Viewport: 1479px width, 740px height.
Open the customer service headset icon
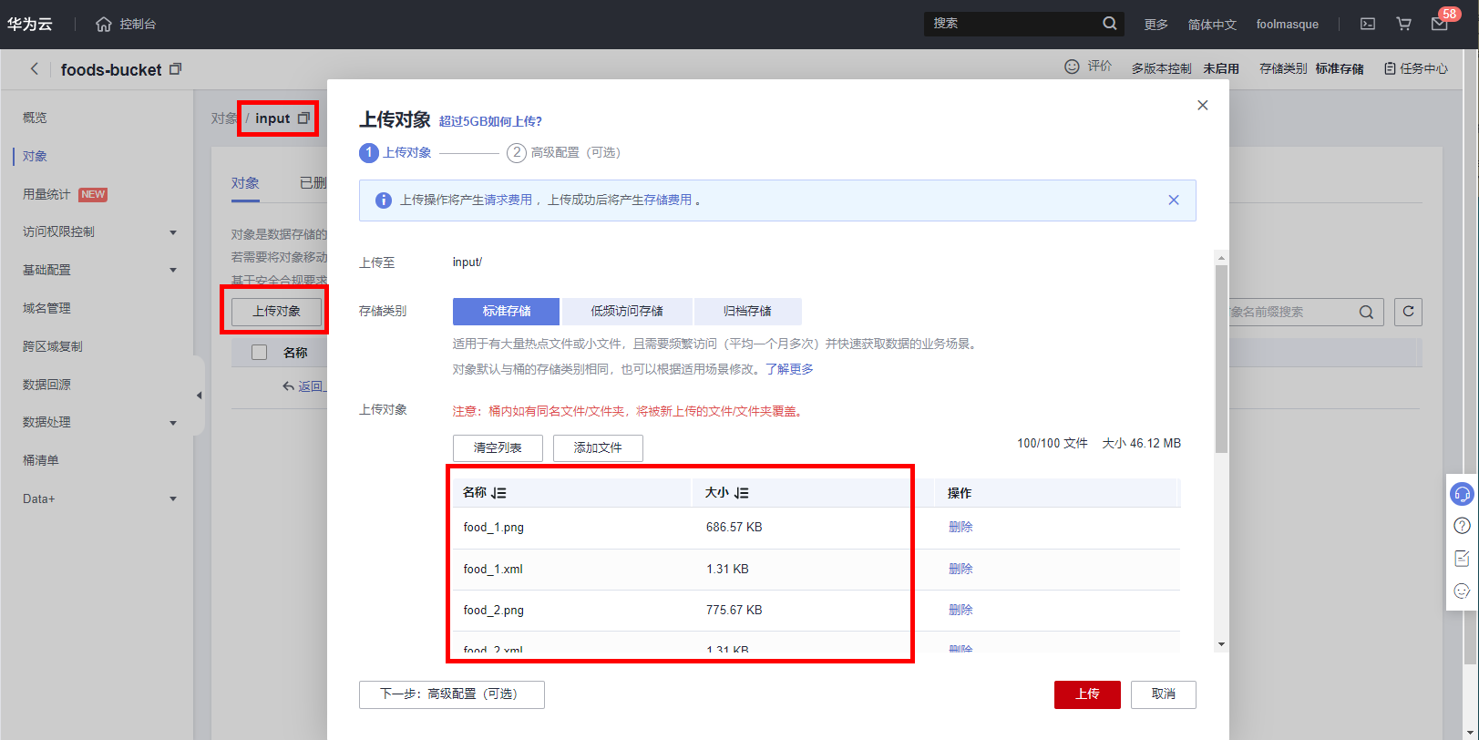tap(1462, 494)
